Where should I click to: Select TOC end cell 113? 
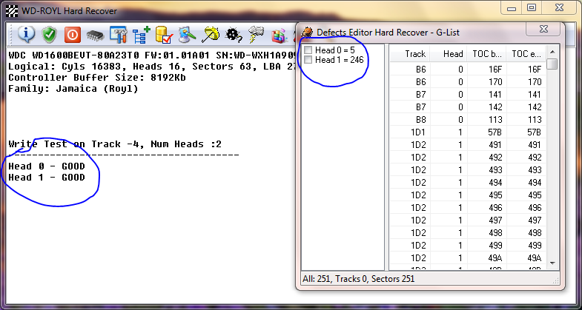pyautogui.click(x=526, y=119)
